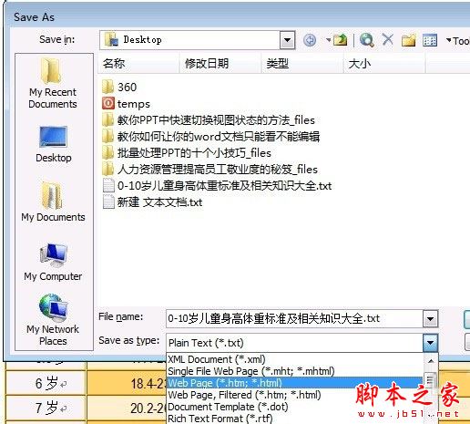Create a new folder using the toolbar icon
This screenshot has width=470, height=424.
tap(408, 40)
